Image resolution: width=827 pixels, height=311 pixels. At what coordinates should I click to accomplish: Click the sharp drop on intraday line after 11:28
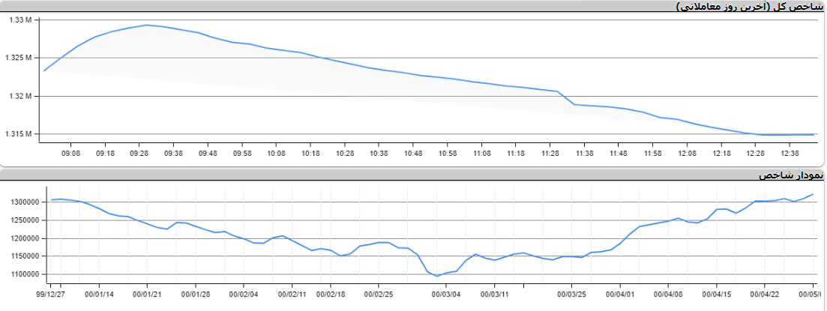point(567,98)
